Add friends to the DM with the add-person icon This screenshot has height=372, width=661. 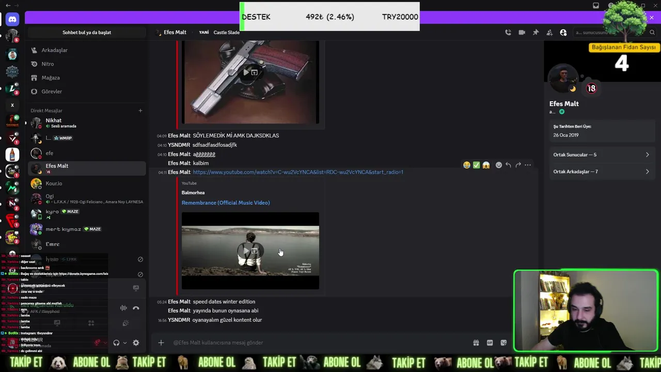click(x=549, y=32)
